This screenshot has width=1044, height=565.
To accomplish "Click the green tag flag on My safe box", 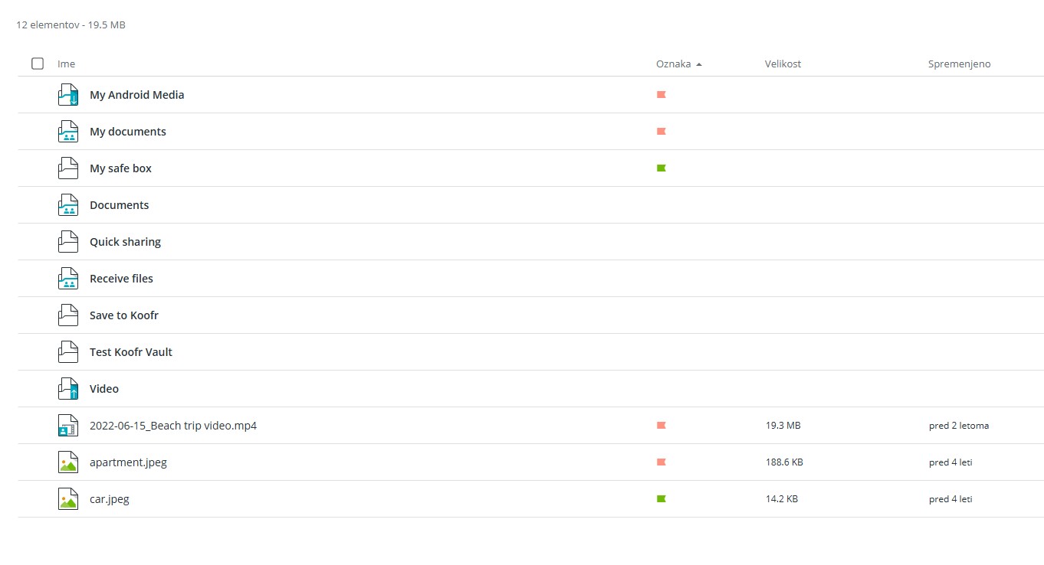I will [x=662, y=168].
